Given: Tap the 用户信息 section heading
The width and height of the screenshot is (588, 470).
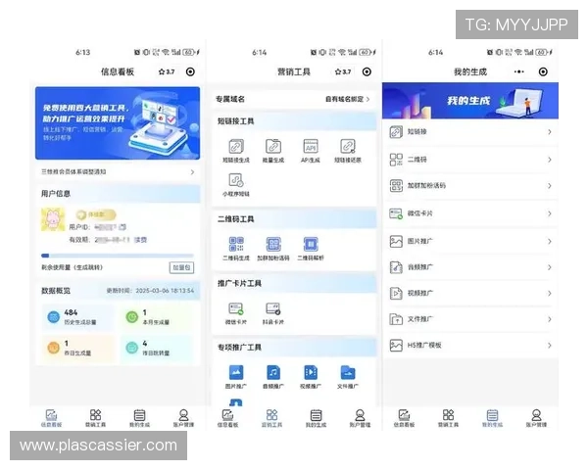Looking at the screenshot, I should point(56,194).
